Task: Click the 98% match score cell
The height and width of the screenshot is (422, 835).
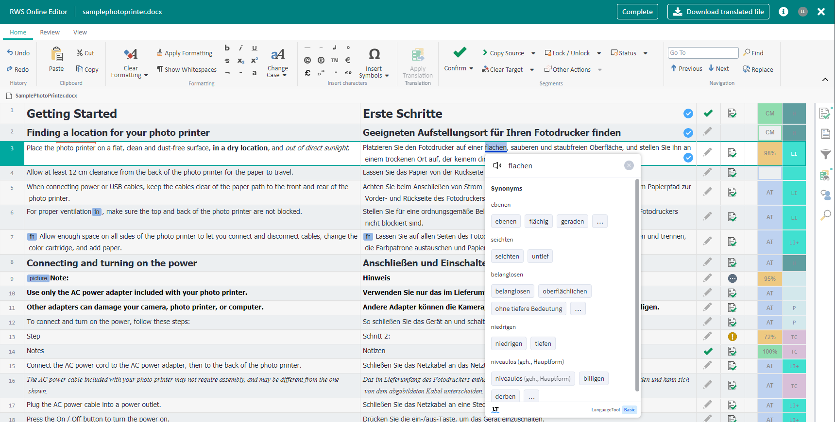Action: (769, 153)
